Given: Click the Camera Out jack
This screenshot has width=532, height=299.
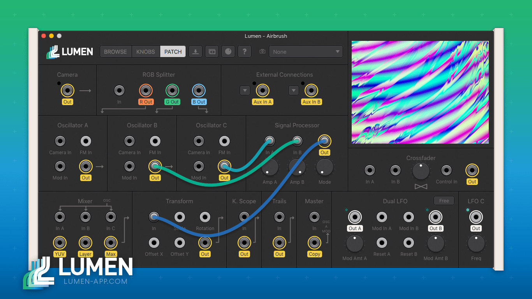Looking at the screenshot, I should click(67, 90).
